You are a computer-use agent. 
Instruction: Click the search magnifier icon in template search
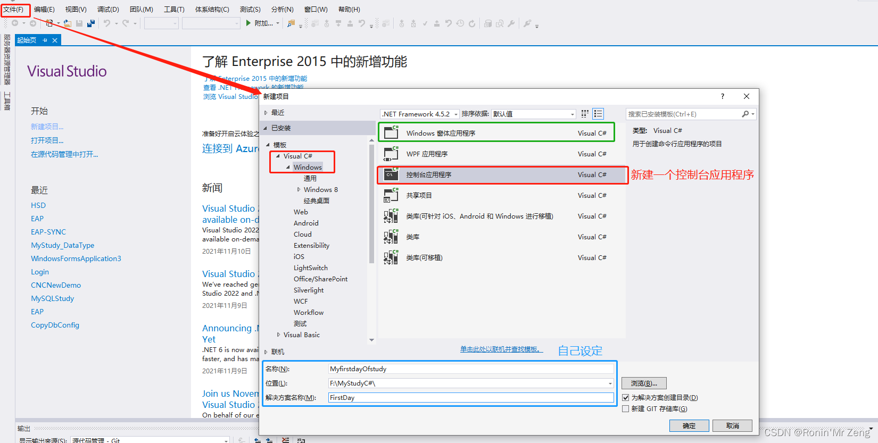(x=746, y=114)
